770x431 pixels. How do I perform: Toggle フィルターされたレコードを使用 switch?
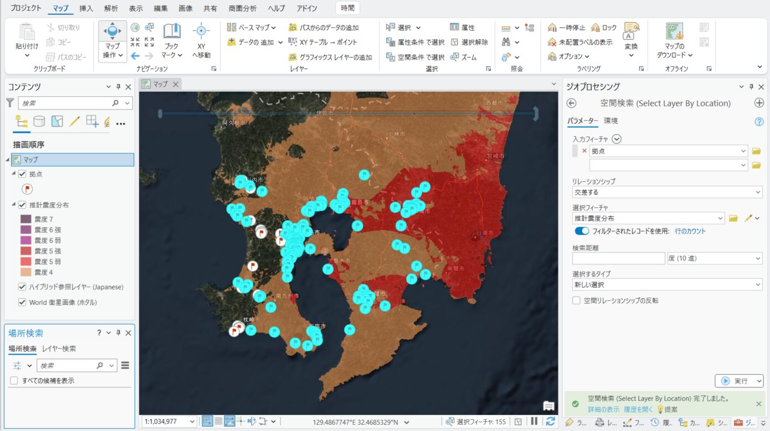(x=582, y=231)
